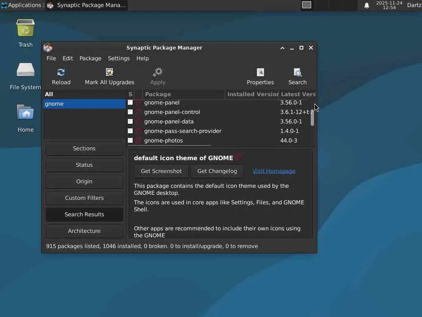Click the Get Screenshot button
Image resolution: width=422 pixels, height=317 pixels.
pyautogui.click(x=161, y=171)
